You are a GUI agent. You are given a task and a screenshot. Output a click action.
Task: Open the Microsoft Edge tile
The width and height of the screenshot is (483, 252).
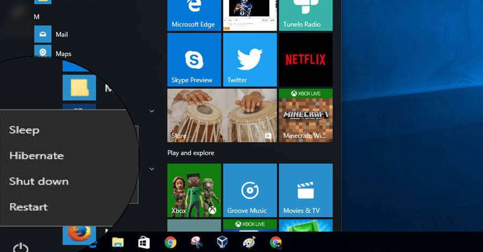point(194,15)
